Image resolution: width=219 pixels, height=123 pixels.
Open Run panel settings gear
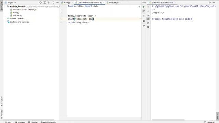tap(210, 3)
